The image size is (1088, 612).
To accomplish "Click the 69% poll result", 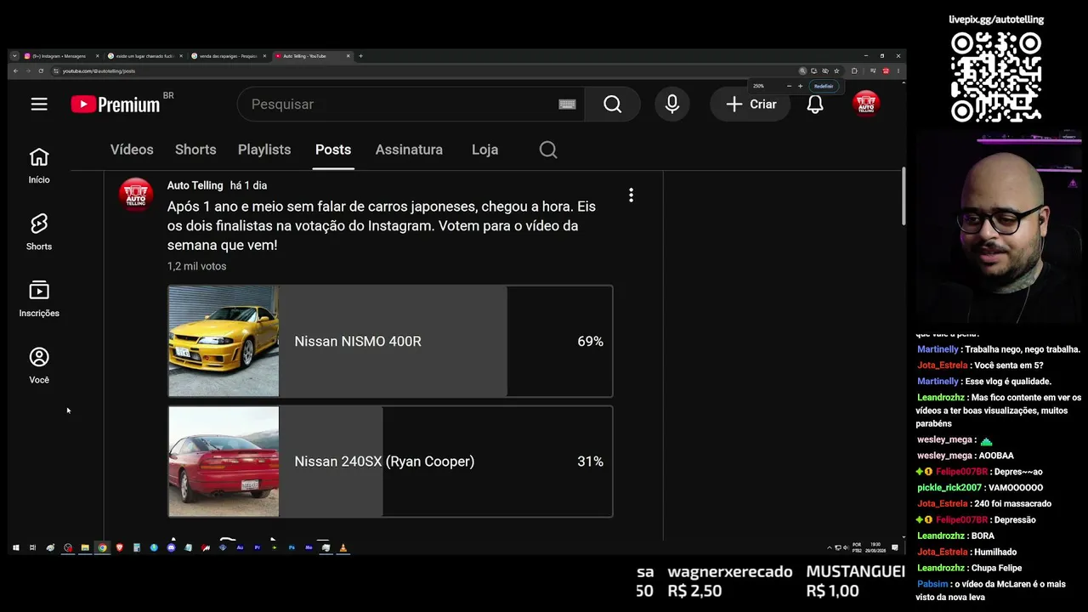I will click(x=590, y=341).
